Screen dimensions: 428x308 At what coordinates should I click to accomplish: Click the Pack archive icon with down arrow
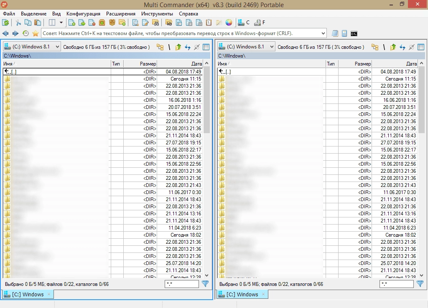102,23
